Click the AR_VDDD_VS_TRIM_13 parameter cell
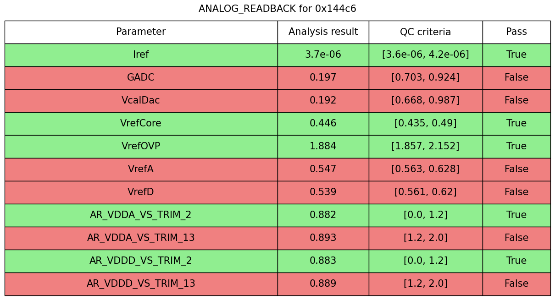Image resolution: width=555 pixels, height=300 pixels. (x=141, y=284)
